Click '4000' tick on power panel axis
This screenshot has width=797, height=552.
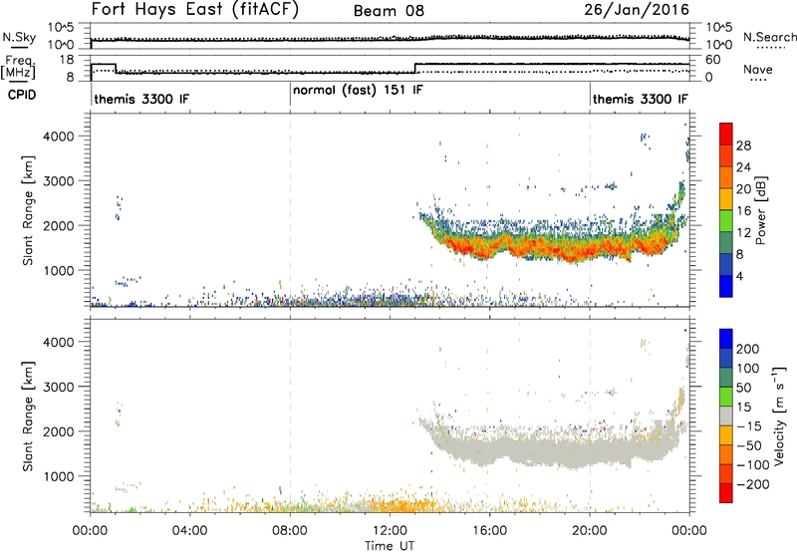click(59, 137)
